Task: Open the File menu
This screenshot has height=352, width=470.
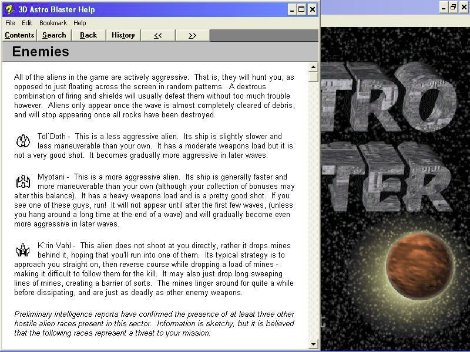Action: coord(10,23)
